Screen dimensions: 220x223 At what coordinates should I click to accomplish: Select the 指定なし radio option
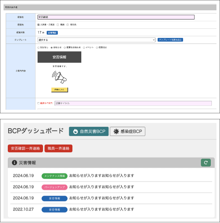[x=39, y=47]
